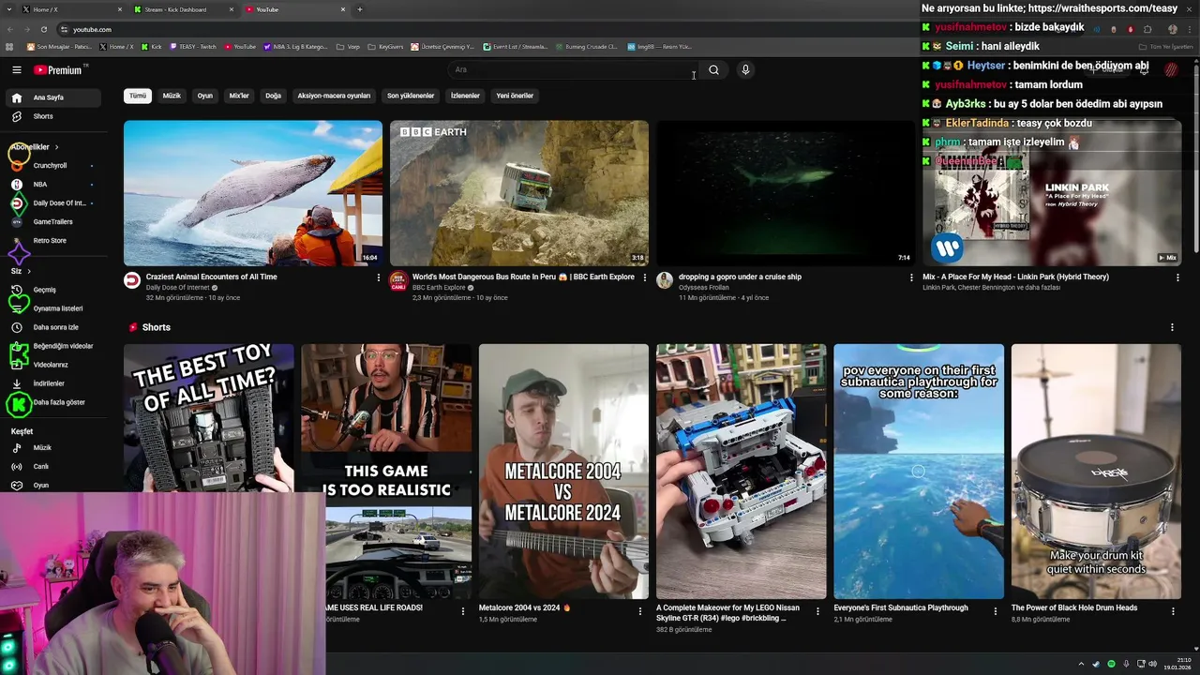
Task: Click the Odysseas Froilan channel avatar
Action: click(665, 280)
